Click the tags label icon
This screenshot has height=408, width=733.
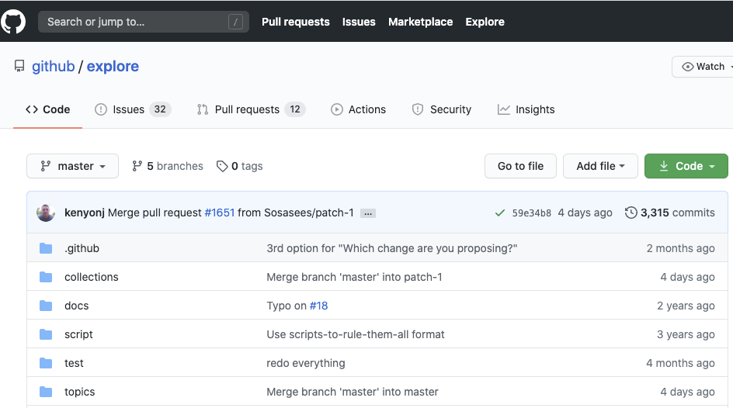click(222, 166)
